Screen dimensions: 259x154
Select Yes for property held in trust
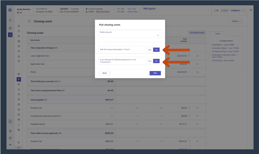click(150, 50)
